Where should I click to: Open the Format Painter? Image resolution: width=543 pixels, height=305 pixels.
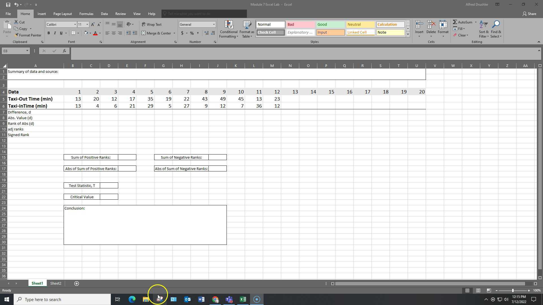coord(28,35)
